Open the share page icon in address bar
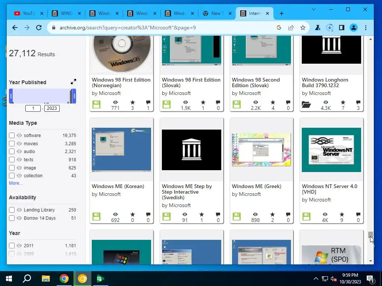The width and height of the screenshot is (382, 286). click(x=291, y=28)
